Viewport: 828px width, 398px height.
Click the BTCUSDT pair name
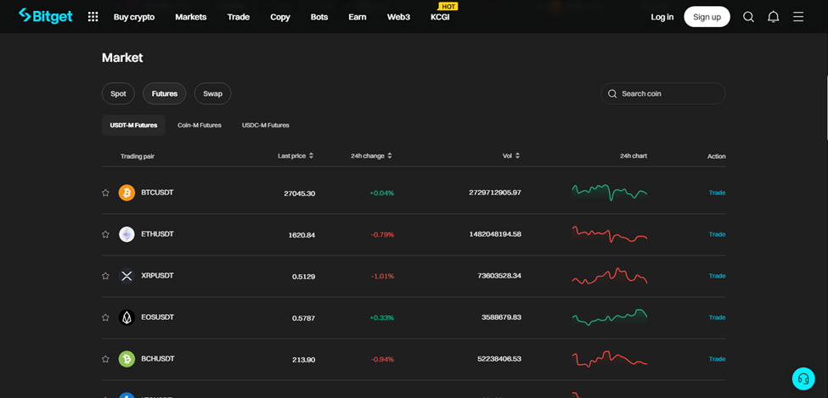157,193
